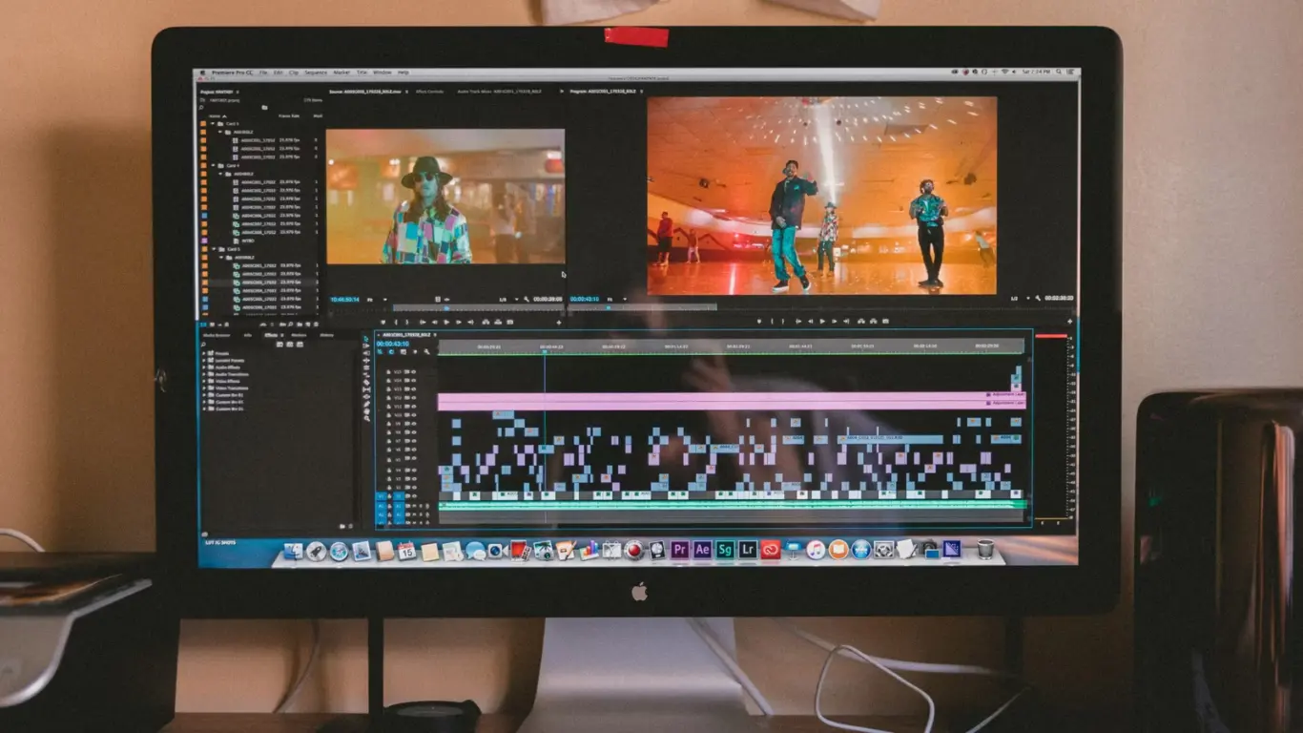Collapse the Card 5 bin
Screen dimensions: 1303x733
click(214, 249)
